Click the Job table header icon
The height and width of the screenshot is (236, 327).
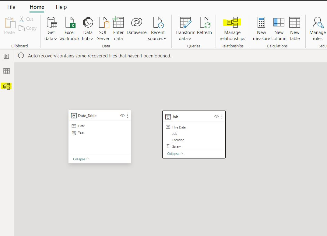tap(168, 117)
